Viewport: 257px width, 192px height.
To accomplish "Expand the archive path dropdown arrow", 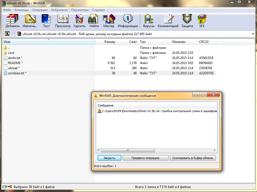I will tap(253, 34).
